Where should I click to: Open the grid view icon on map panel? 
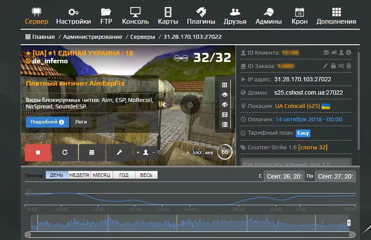tap(225, 85)
